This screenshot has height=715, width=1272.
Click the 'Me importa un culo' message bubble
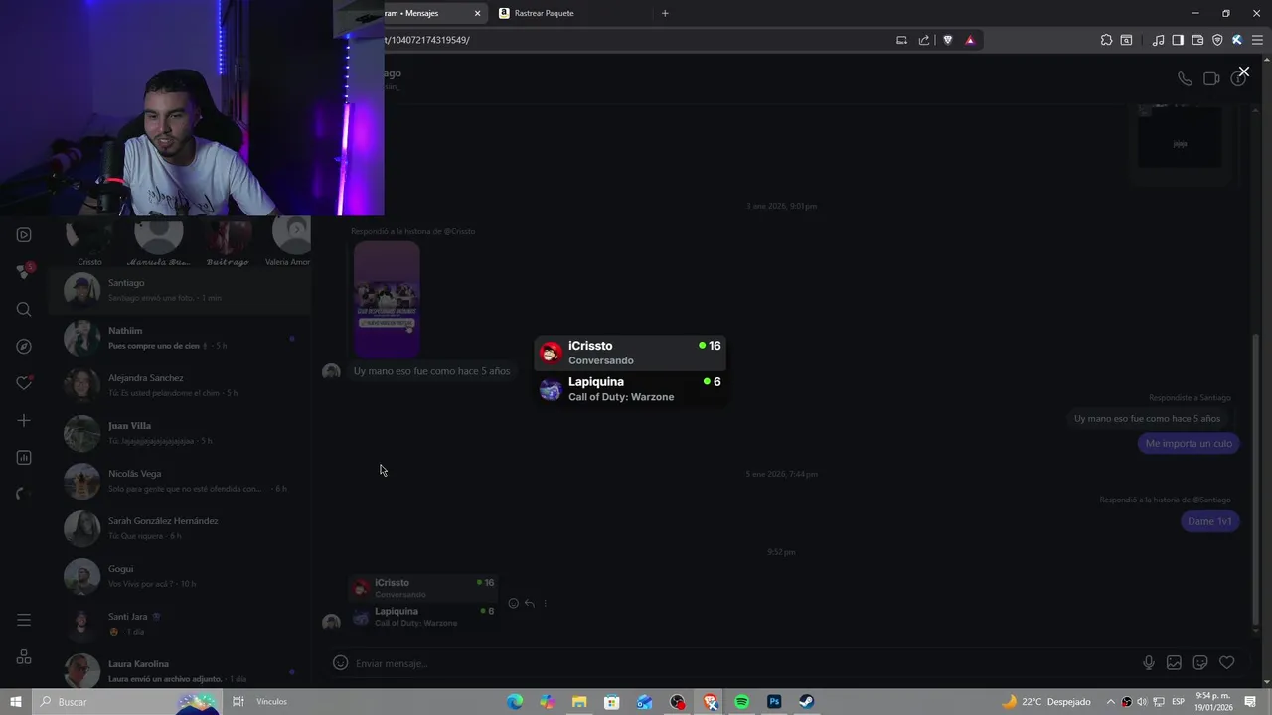(x=1189, y=443)
